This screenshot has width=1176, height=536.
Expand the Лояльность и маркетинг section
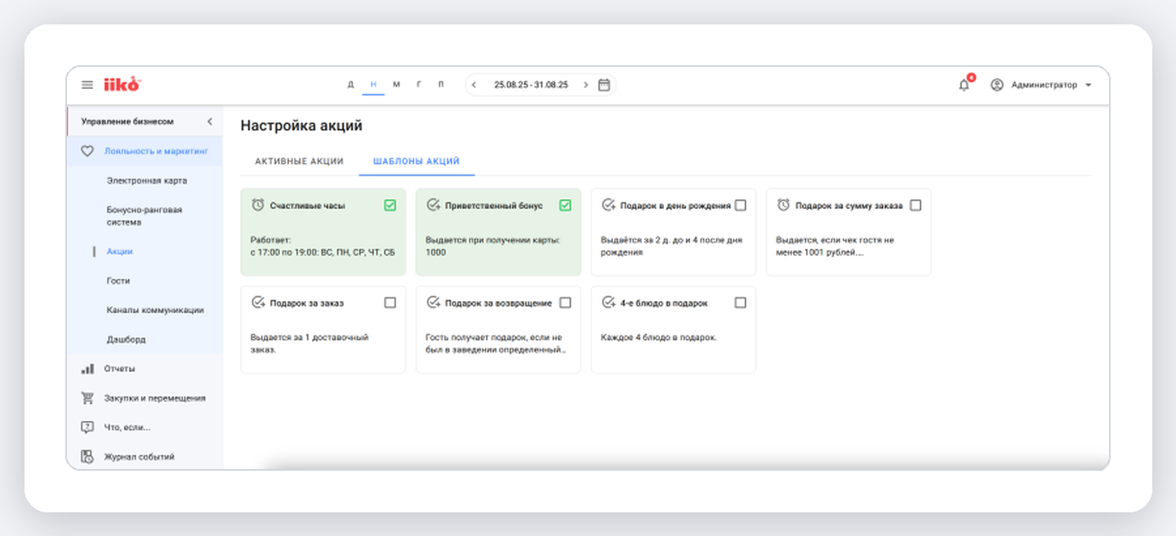tap(145, 151)
